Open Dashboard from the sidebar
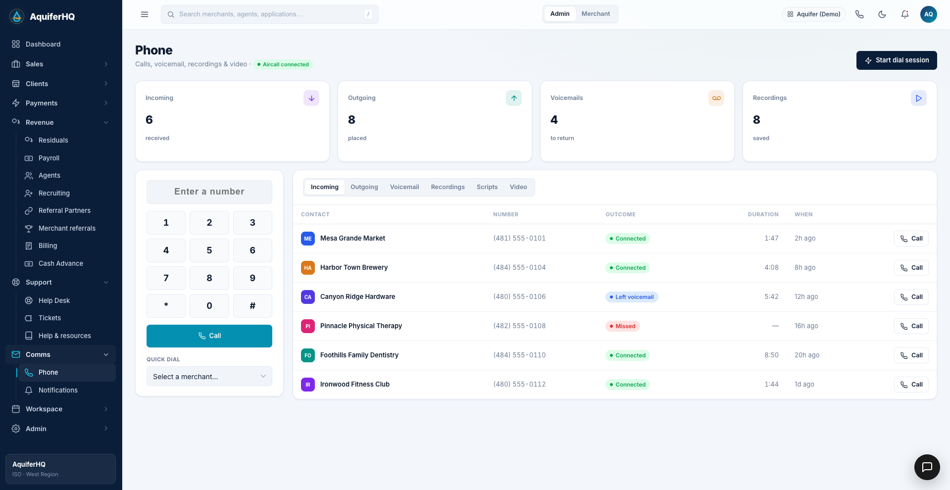The image size is (950, 490). coord(61,44)
